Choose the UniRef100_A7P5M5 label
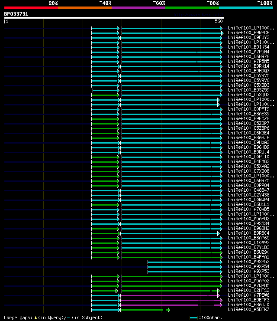The height and width of the screenshot is (321, 277). (x=248, y=62)
